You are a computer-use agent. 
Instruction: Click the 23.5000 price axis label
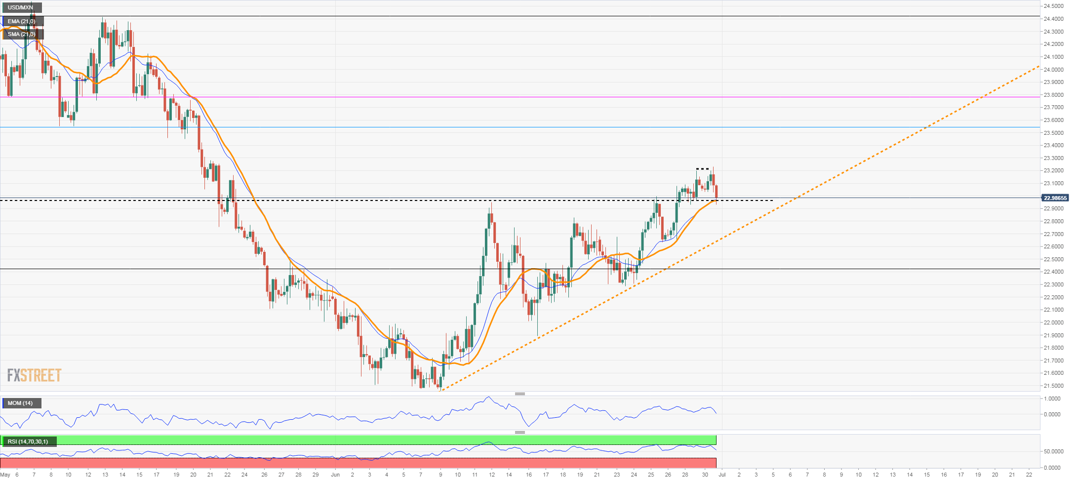(x=1053, y=133)
